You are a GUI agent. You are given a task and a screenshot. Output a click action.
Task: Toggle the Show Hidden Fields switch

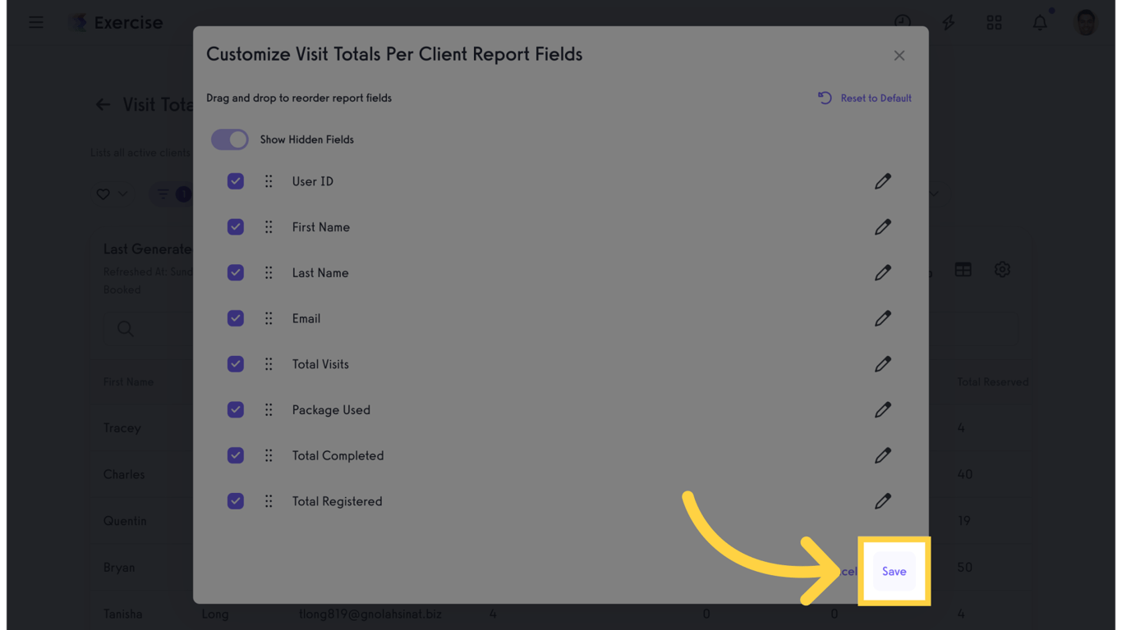pyautogui.click(x=230, y=139)
